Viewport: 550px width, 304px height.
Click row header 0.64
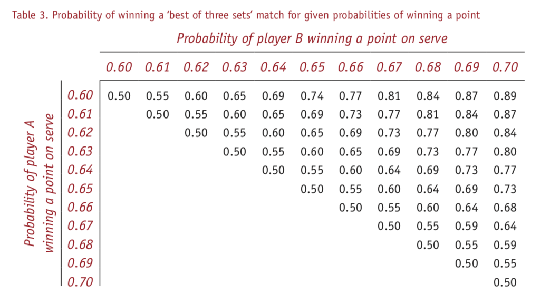[80, 170]
